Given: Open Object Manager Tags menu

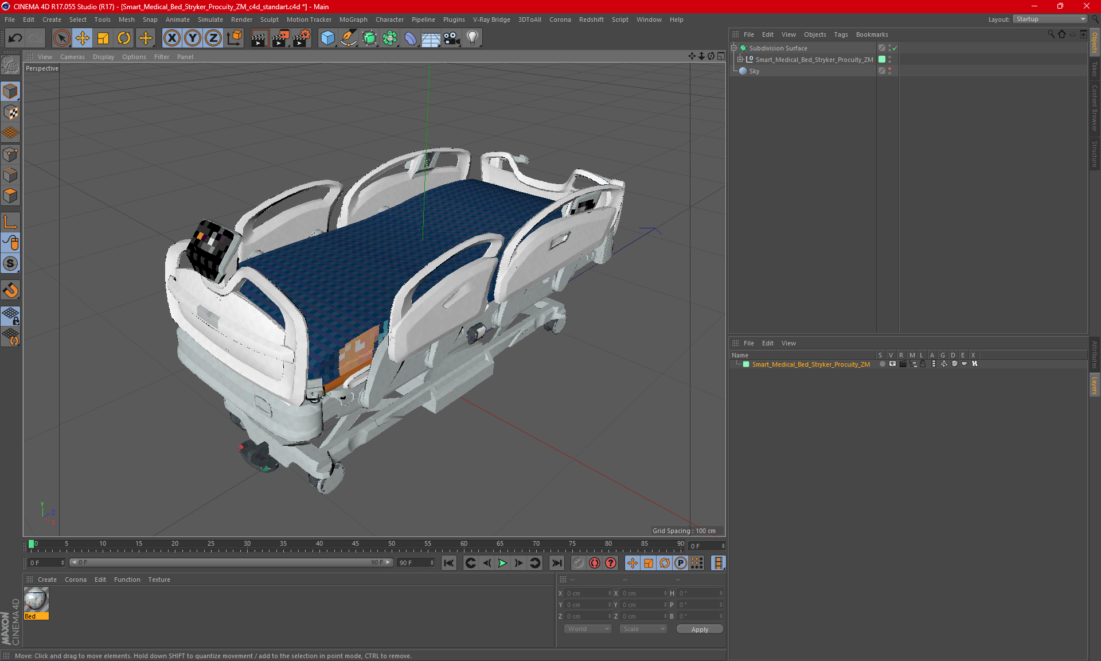Looking at the screenshot, I should coord(841,34).
